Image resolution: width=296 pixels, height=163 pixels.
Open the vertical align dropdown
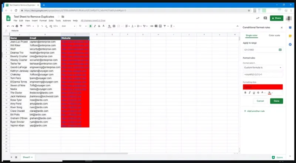click(133, 26)
